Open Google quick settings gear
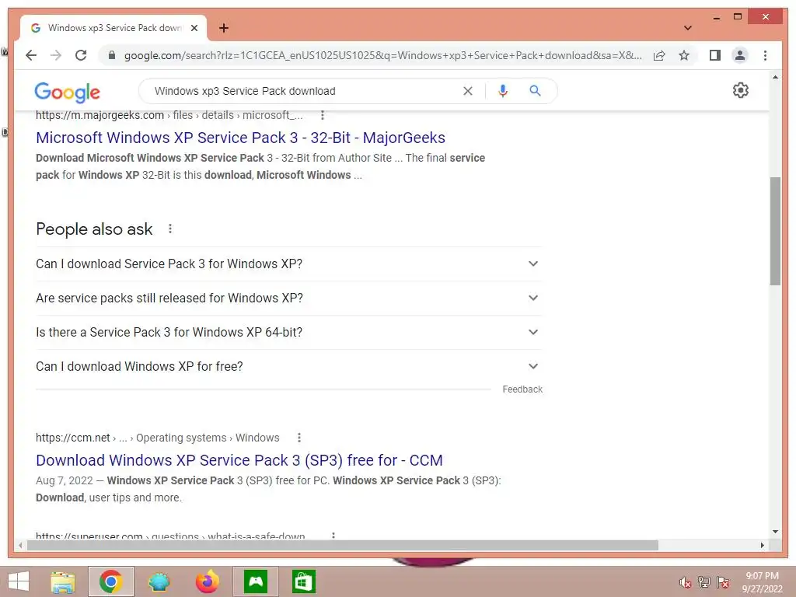 point(740,90)
